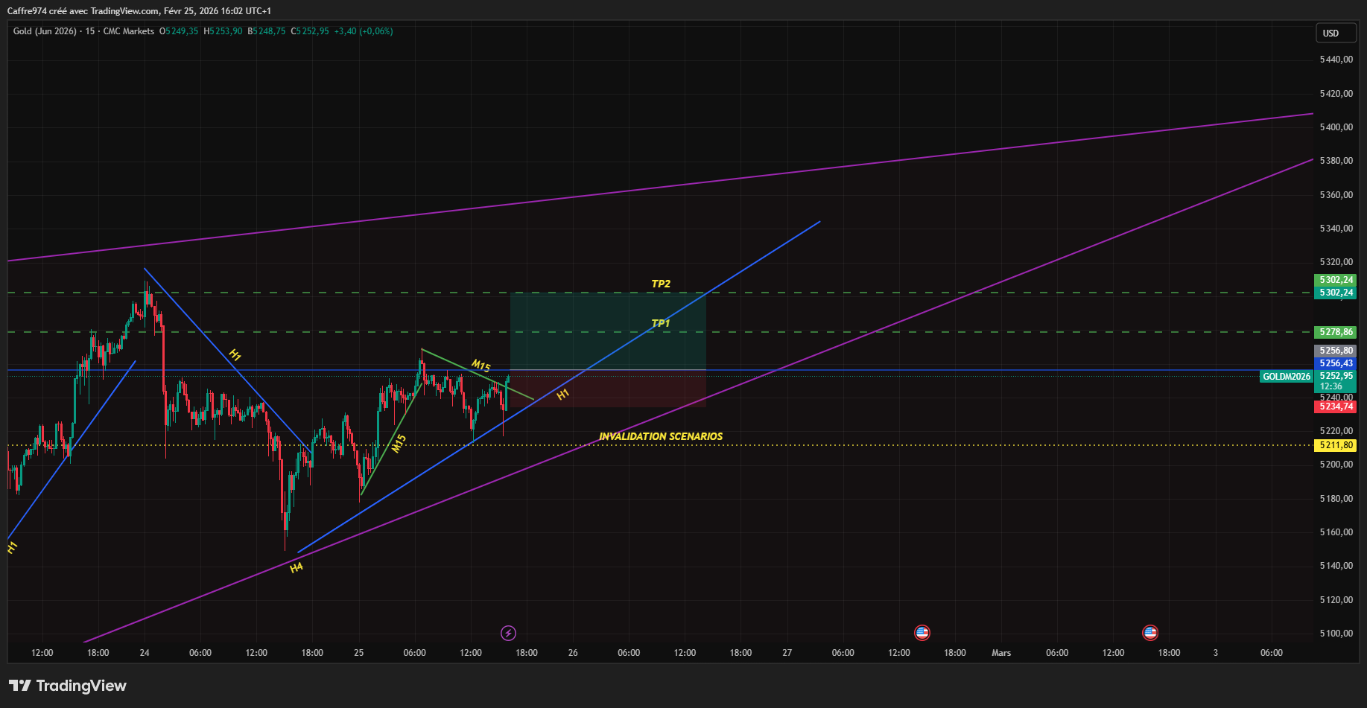Screen dimensions: 1367x708
Task: Click the Gold (Jun 2026) symbol title
Action: [x=45, y=31]
